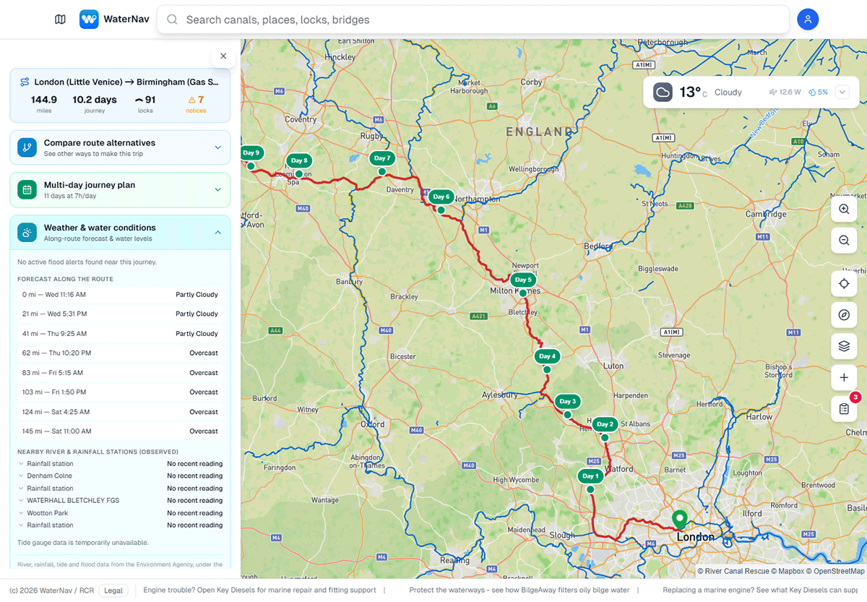Select the 145 mi Sat 11:00 AM forecast row
This screenshot has height=602, width=867.
[120, 431]
